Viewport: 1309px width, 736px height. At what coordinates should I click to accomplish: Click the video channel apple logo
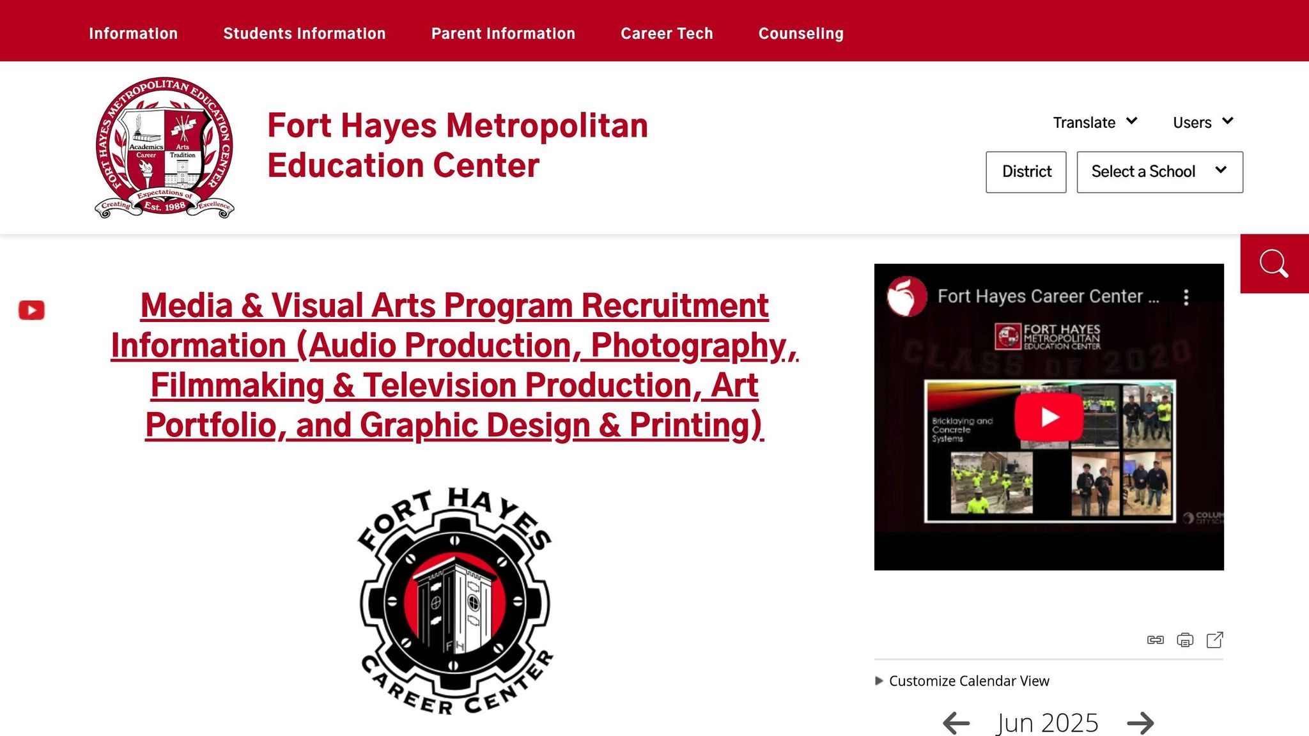tap(906, 296)
